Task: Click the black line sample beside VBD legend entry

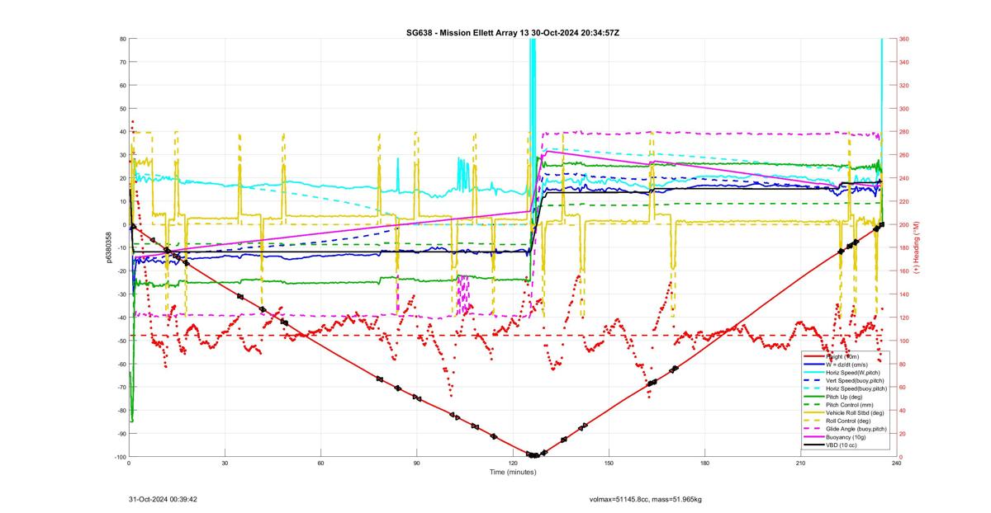Action: (x=814, y=445)
